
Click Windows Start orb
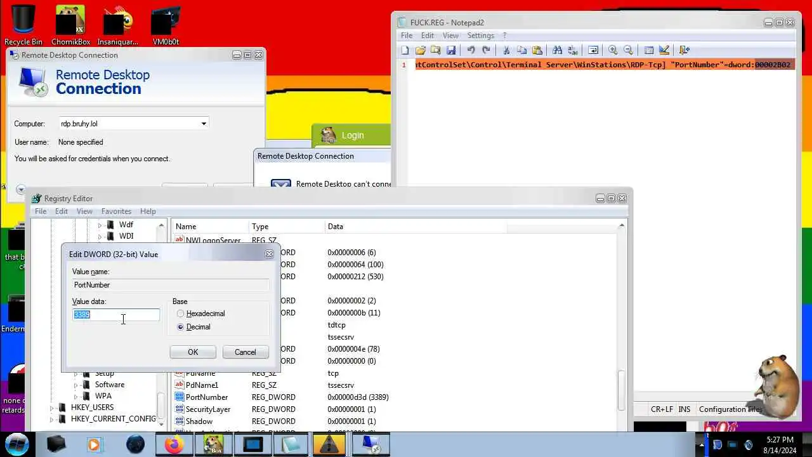tap(16, 444)
